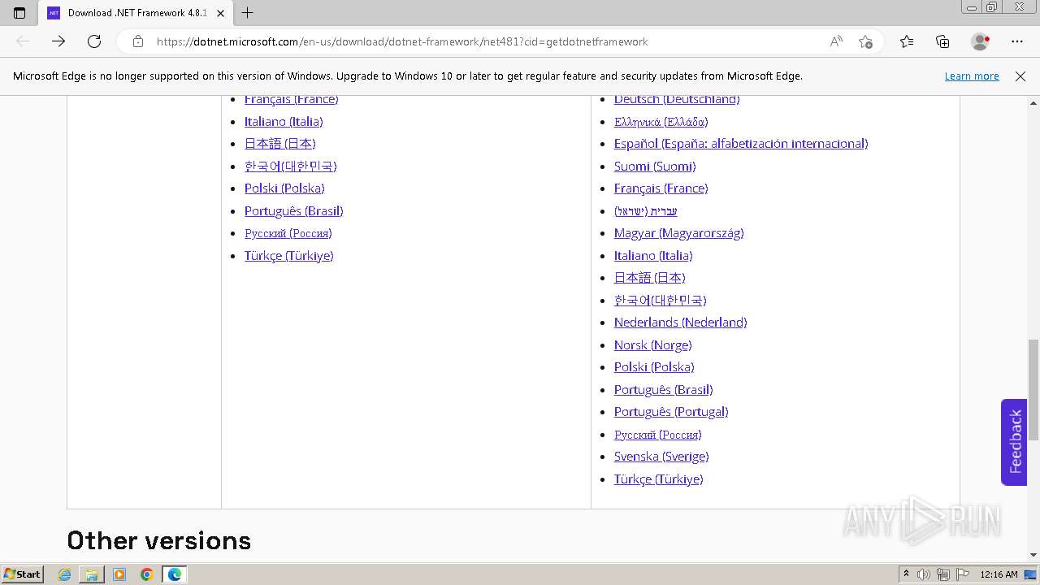Open right column 한국어(대한민국) link
1040x585 pixels.
[660, 300]
